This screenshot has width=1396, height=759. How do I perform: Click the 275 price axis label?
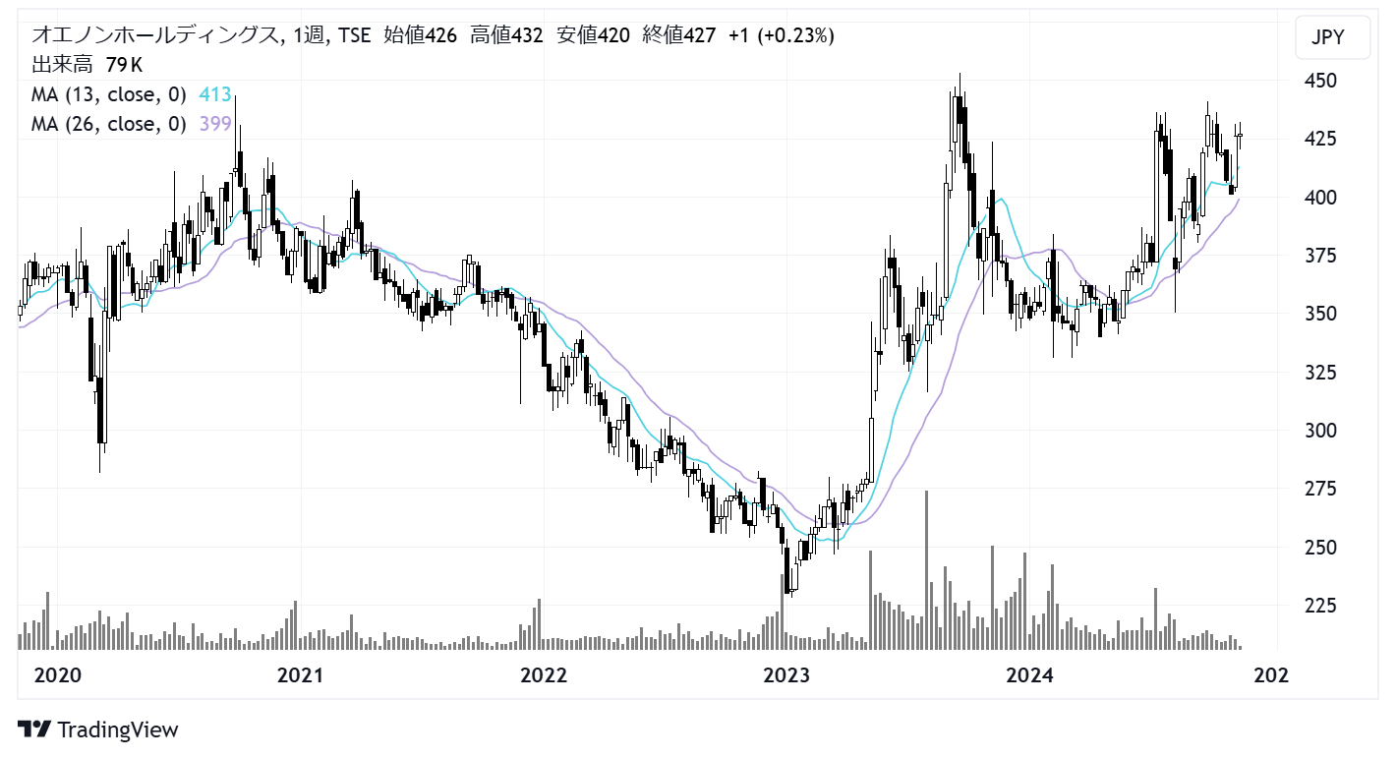point(1319,489)
